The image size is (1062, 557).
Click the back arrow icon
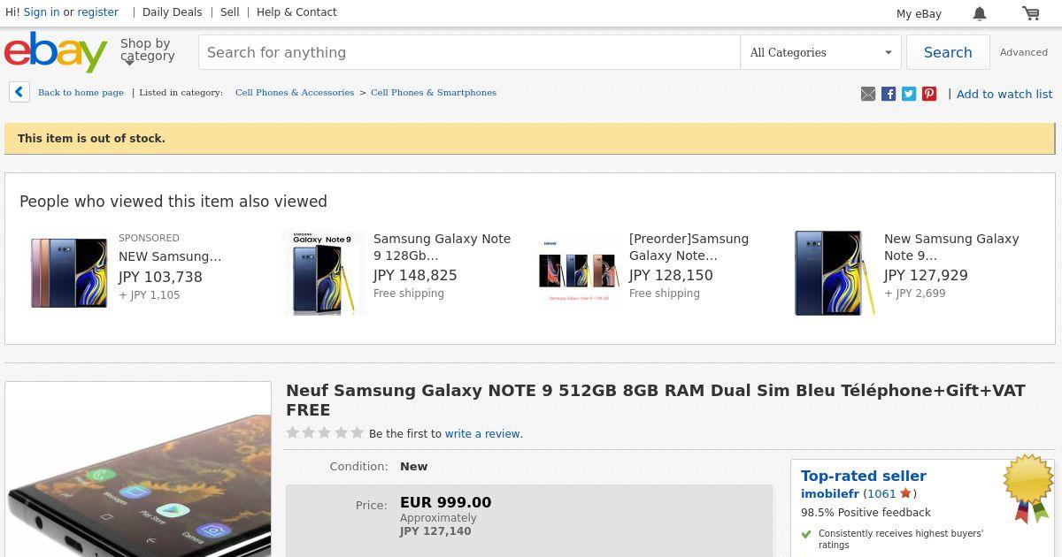(x=19, y=92)
